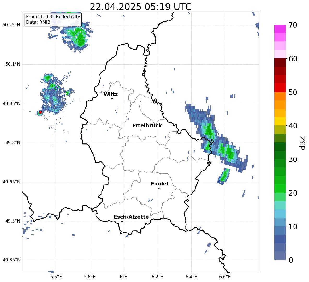The width and height of the screenshot is (309, 282).
Task: Click the 6.6°E longitude tick label
Action: coord(225,277)
